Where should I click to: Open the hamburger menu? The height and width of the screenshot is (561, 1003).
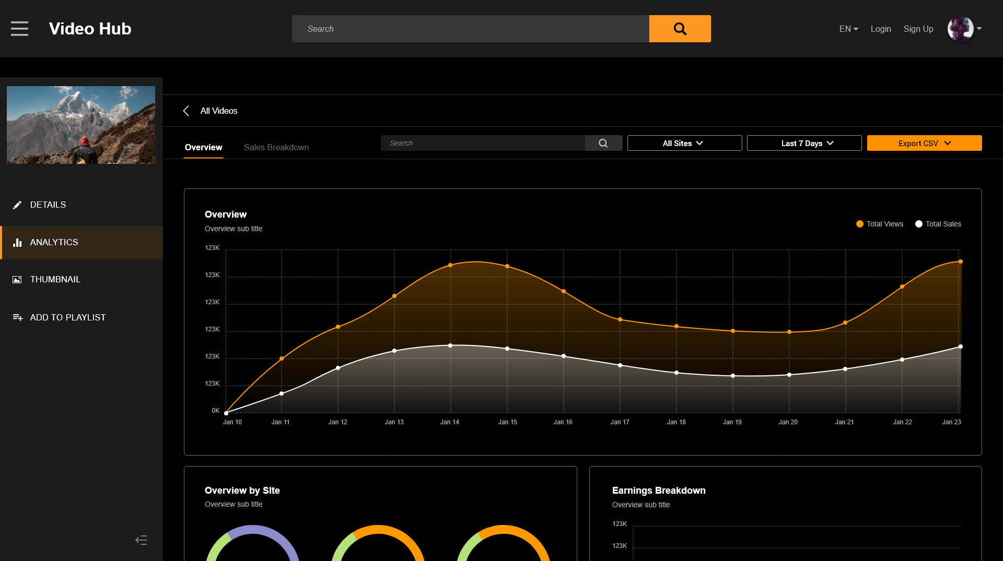(19, 29)
